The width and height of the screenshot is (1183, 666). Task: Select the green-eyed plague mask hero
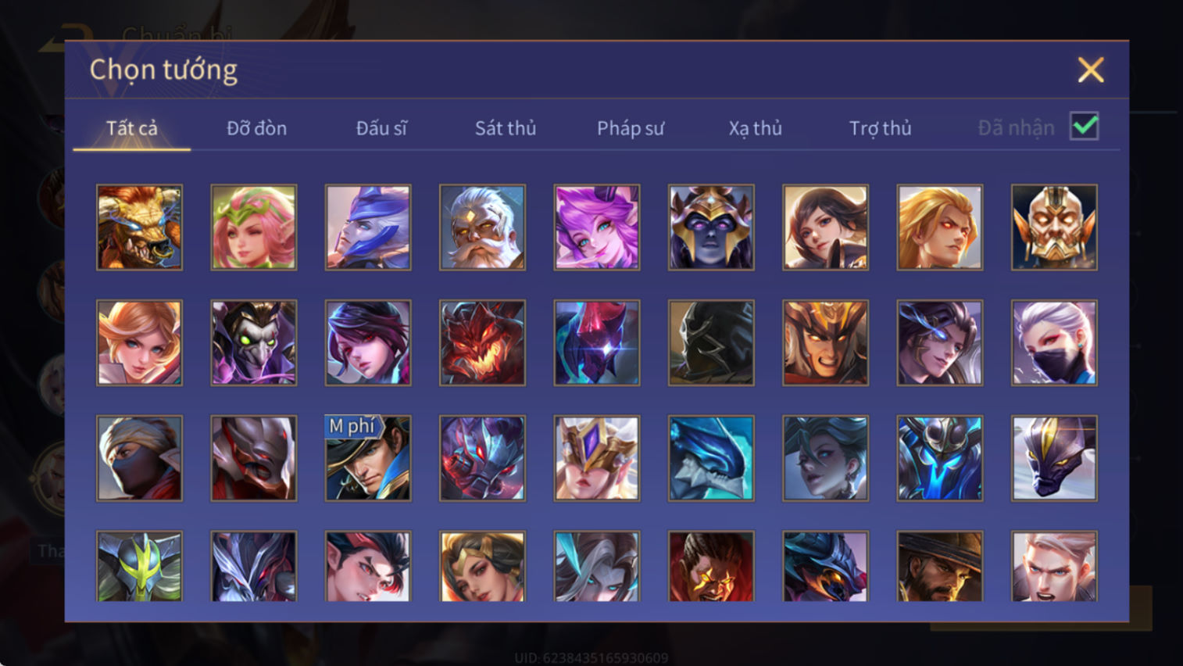[254, 343]
